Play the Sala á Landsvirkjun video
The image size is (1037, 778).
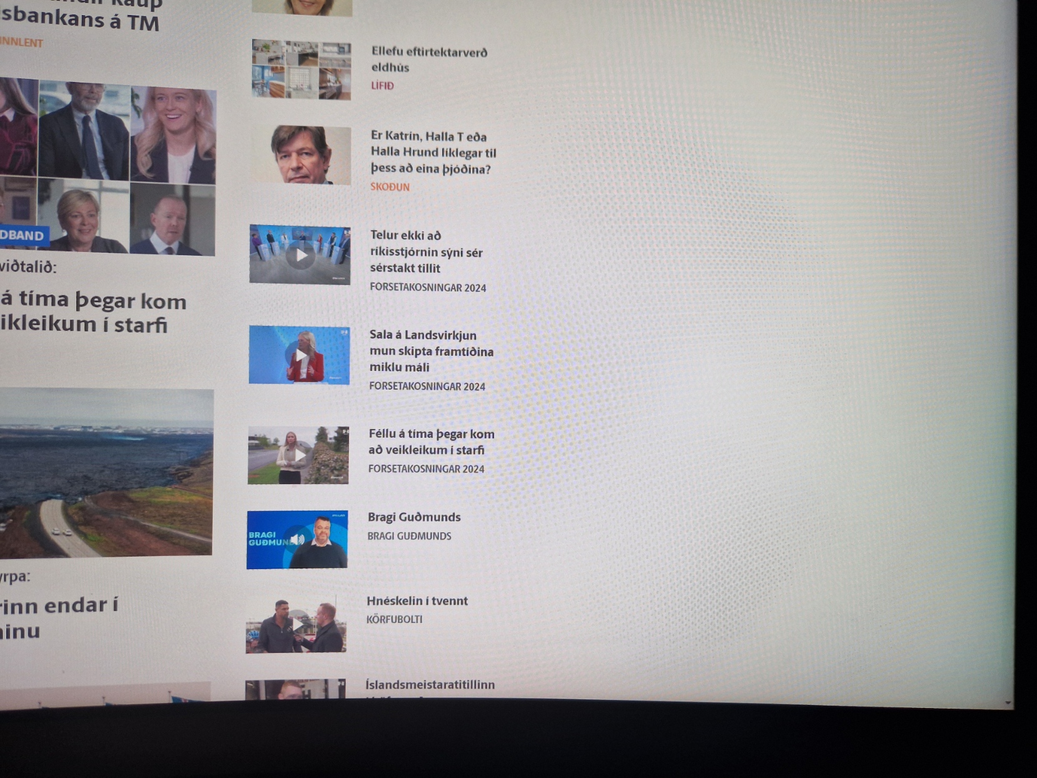300,355
